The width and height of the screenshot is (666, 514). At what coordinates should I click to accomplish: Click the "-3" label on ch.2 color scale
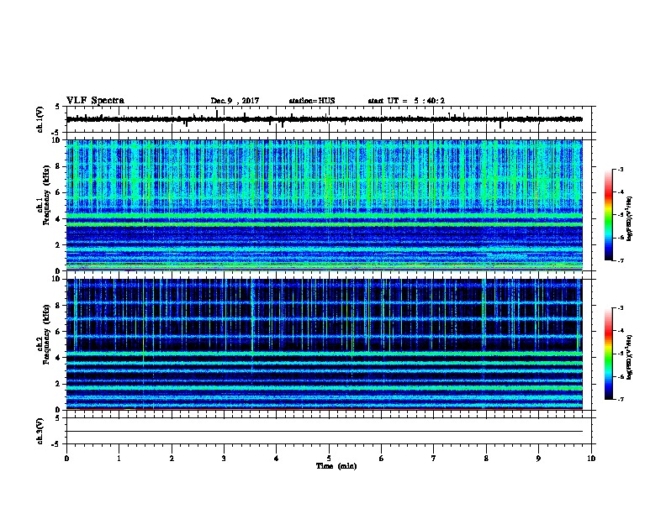[x=620, y=308]
